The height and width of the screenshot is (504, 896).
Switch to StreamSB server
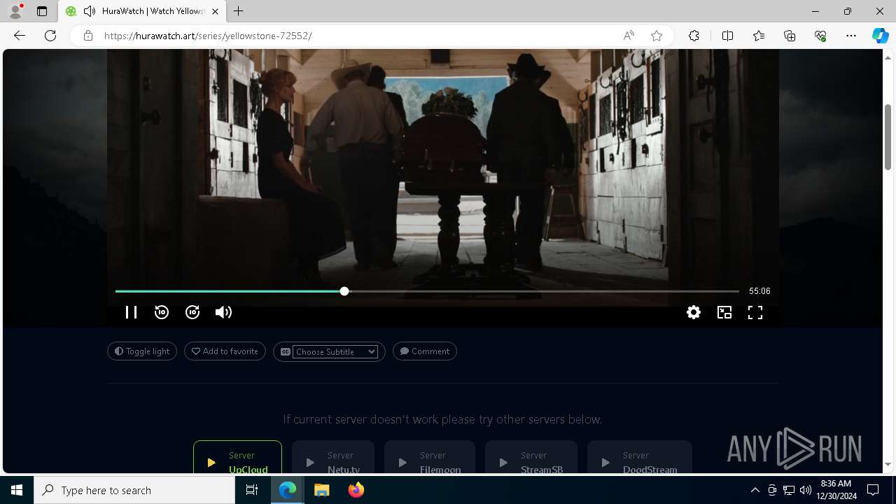531,458
